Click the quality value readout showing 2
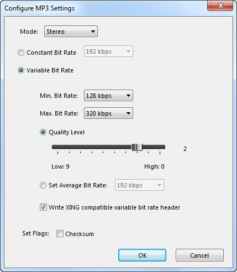237x272 pixels. 185,149
